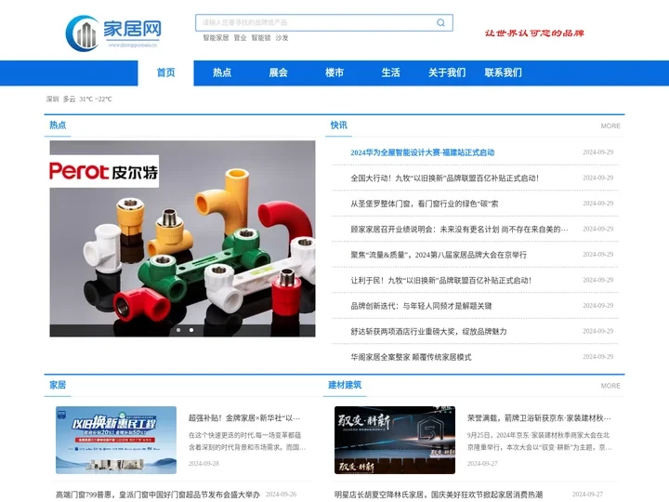This screenshot has width=669, height=502.
Task: Click the 家居网 site logo
Action: [113, 33]
